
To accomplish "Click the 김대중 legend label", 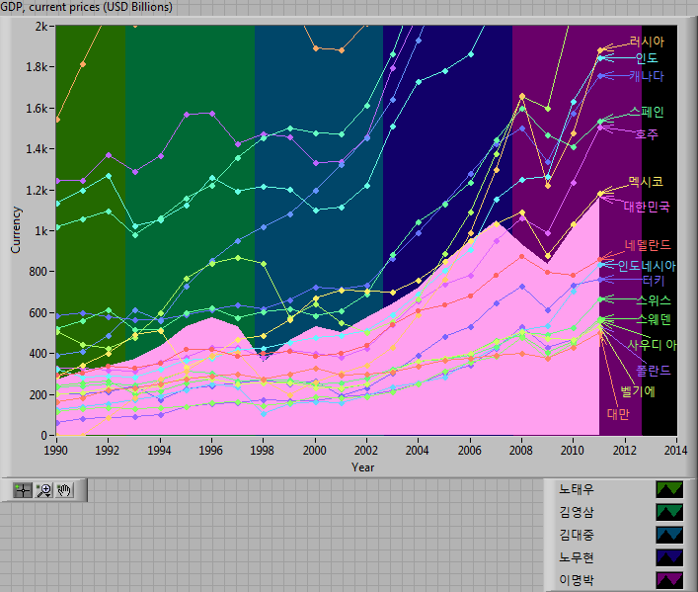I will [576, 535].
